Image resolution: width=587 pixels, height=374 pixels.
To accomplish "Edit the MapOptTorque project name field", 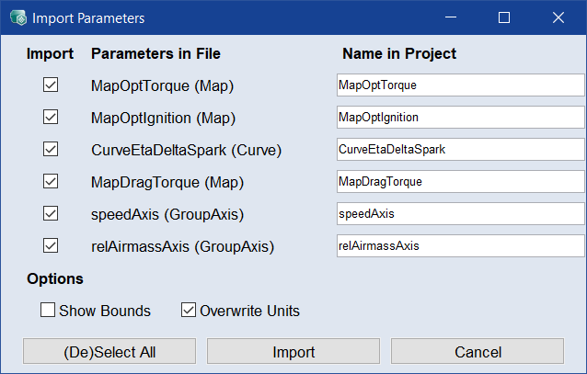I will [x=460, y=85].
